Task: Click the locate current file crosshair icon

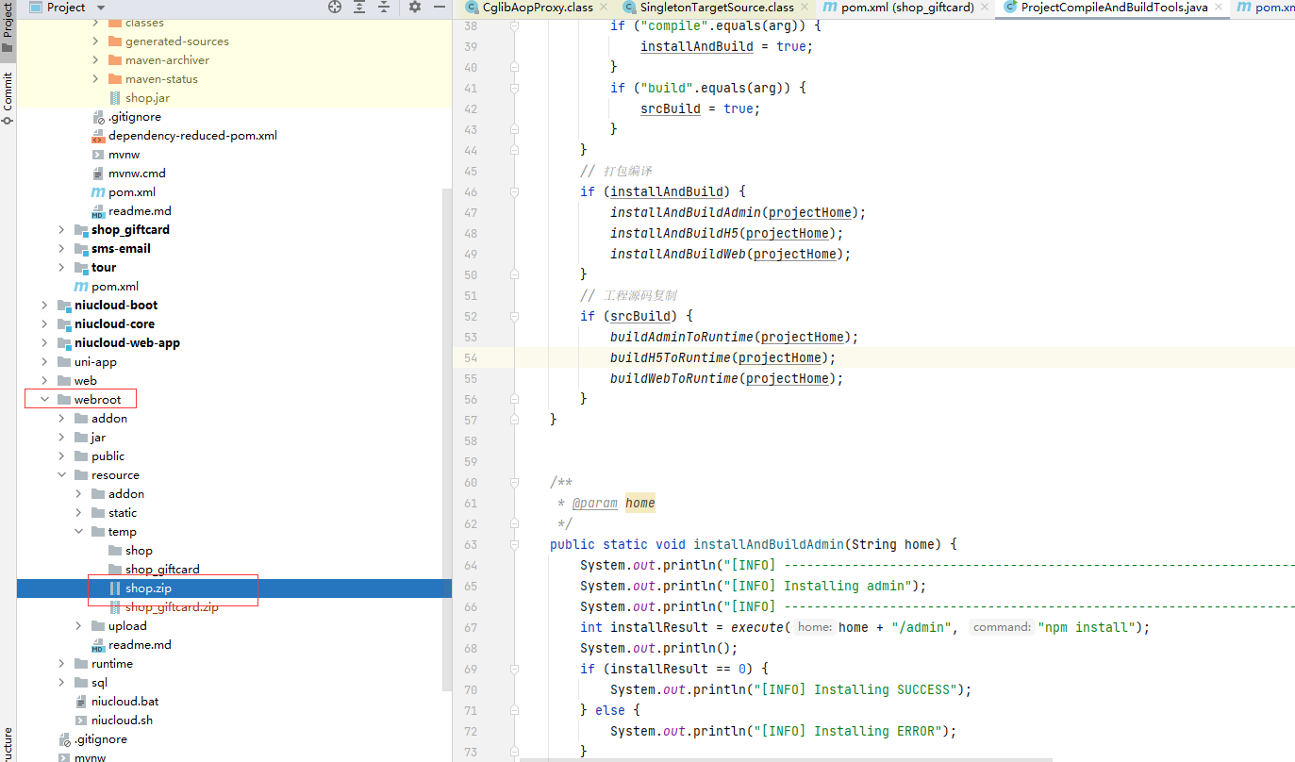Action: [x=335, y=7]
